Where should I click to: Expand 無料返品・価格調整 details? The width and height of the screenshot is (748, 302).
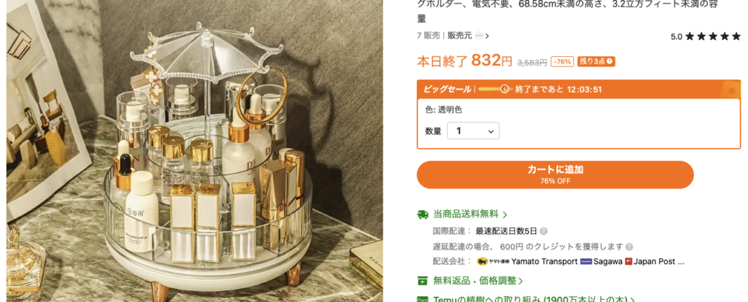click(x=478, y=281)
